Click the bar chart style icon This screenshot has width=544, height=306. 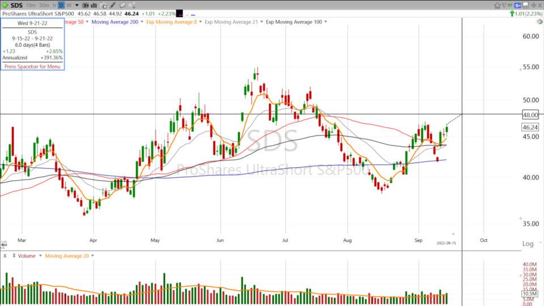(93, 5)
